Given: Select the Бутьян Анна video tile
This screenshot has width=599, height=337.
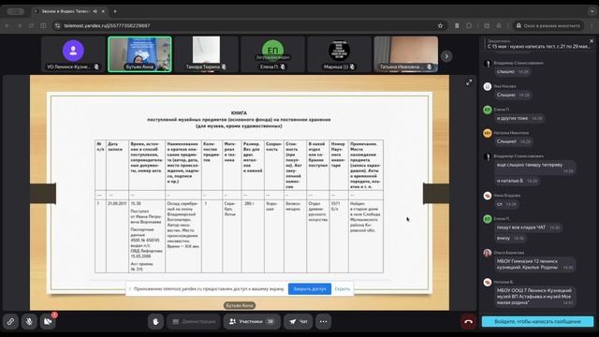Looking at the screenshot, I should (x=139, y=54).
